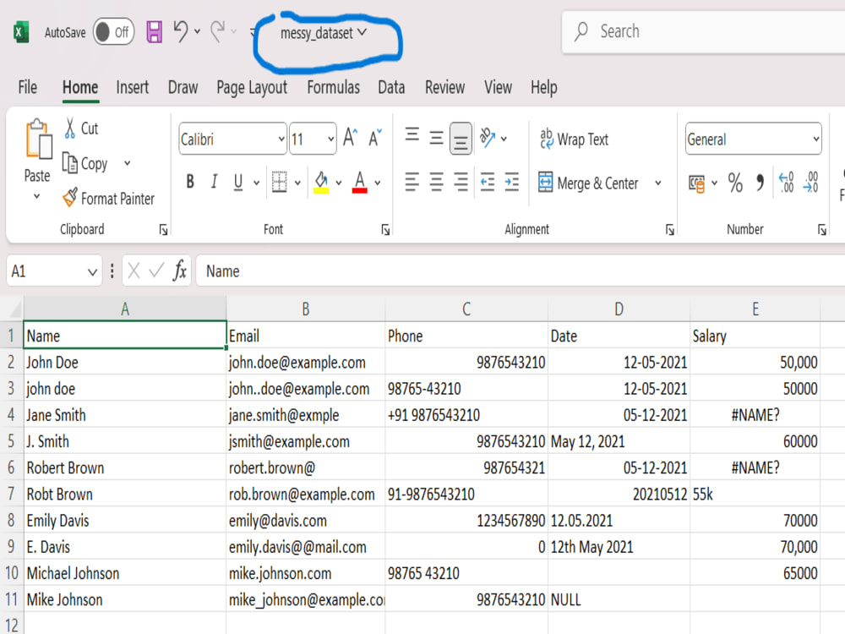Click the Increase Font Size icon
Image resolution: width=845 pixels, height=634 pixels.
tap(351, 138)
